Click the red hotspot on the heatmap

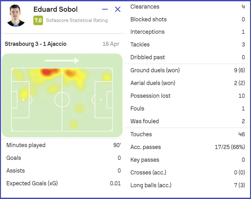[x=47, y=72]
